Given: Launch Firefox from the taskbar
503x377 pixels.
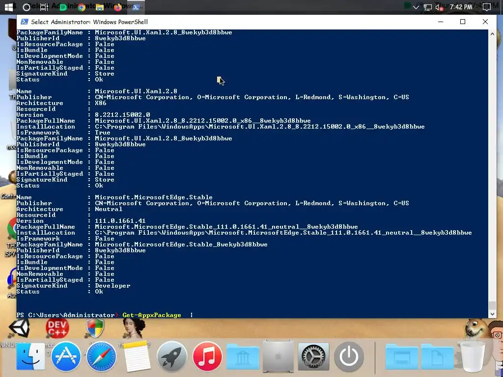Looking at the screenshot, I should click(x=118, y=7).
